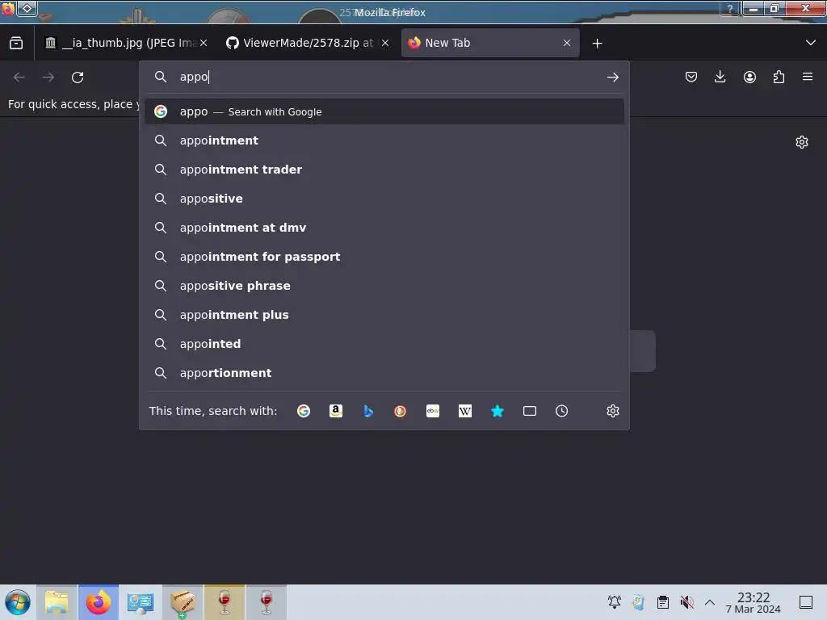827x620 pixels.
Task: Personalize New Tab page gear icon
Action: (x=802, y=142)
